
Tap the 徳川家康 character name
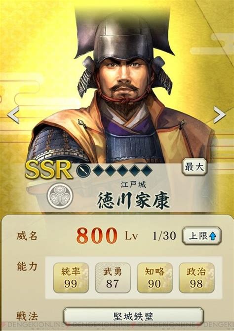133,201
